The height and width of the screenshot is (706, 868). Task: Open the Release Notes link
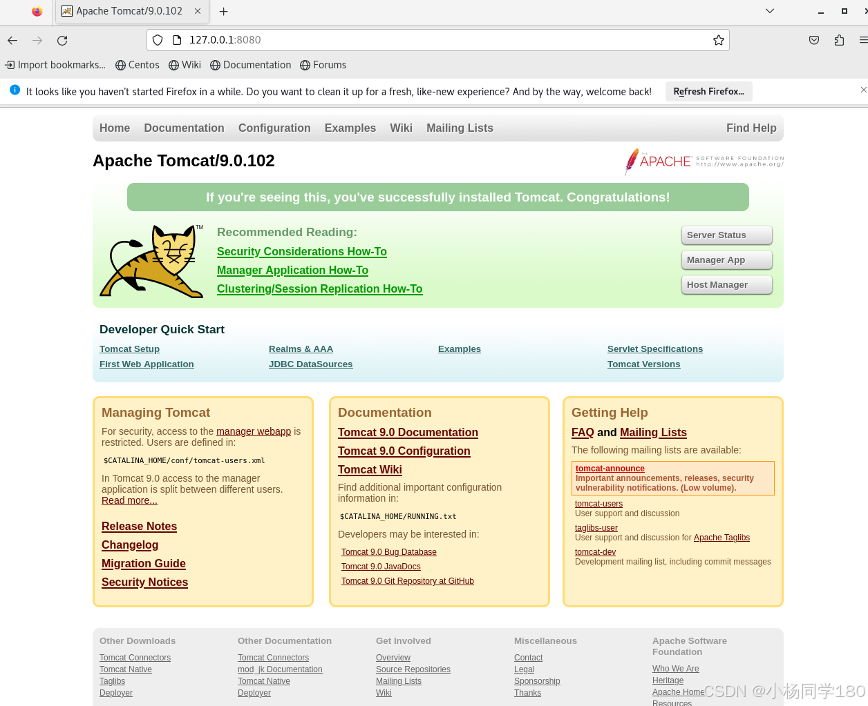[139, 527]
